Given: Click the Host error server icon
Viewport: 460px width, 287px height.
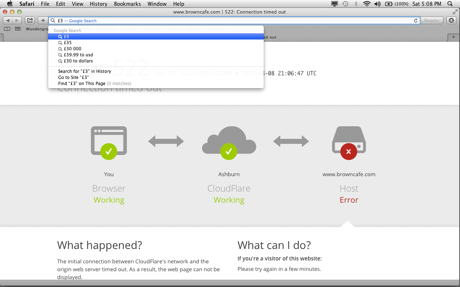Looking at the screenshot, I should pos(349,143).
